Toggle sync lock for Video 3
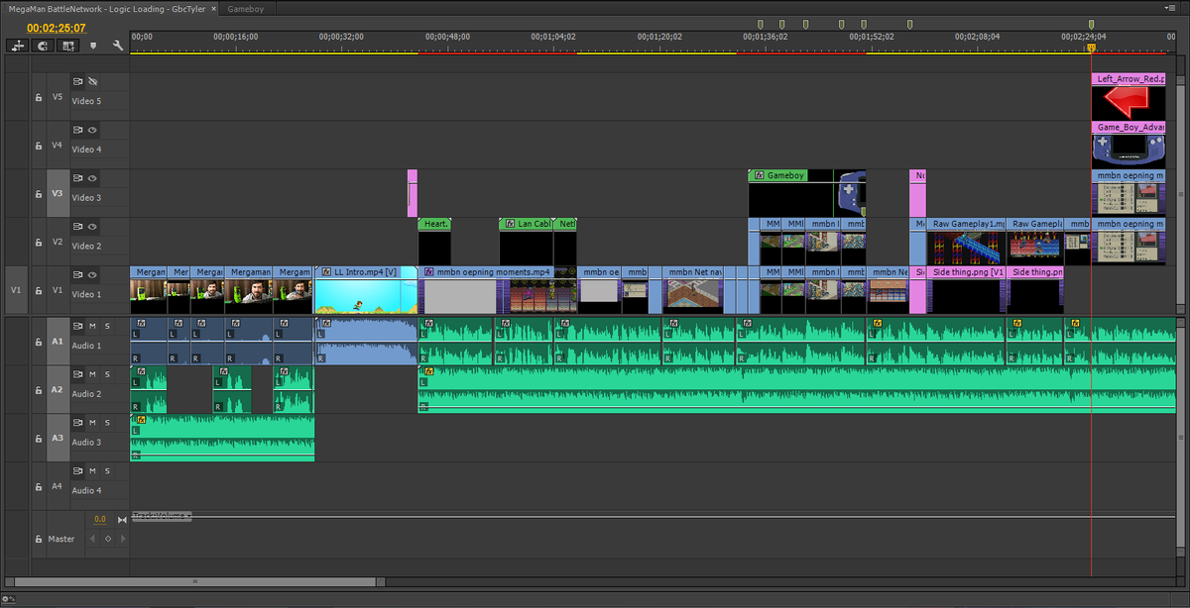1190x608 pixels. [x=77, y=178]
